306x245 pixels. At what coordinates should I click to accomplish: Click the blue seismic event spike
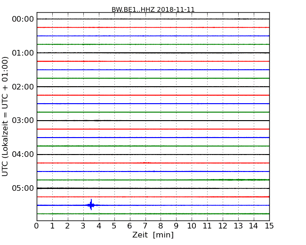[91, 205]
